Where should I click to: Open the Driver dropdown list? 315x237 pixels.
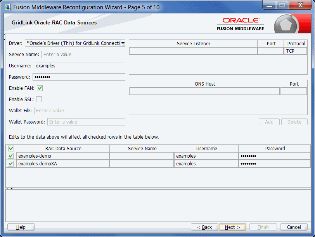123,43
